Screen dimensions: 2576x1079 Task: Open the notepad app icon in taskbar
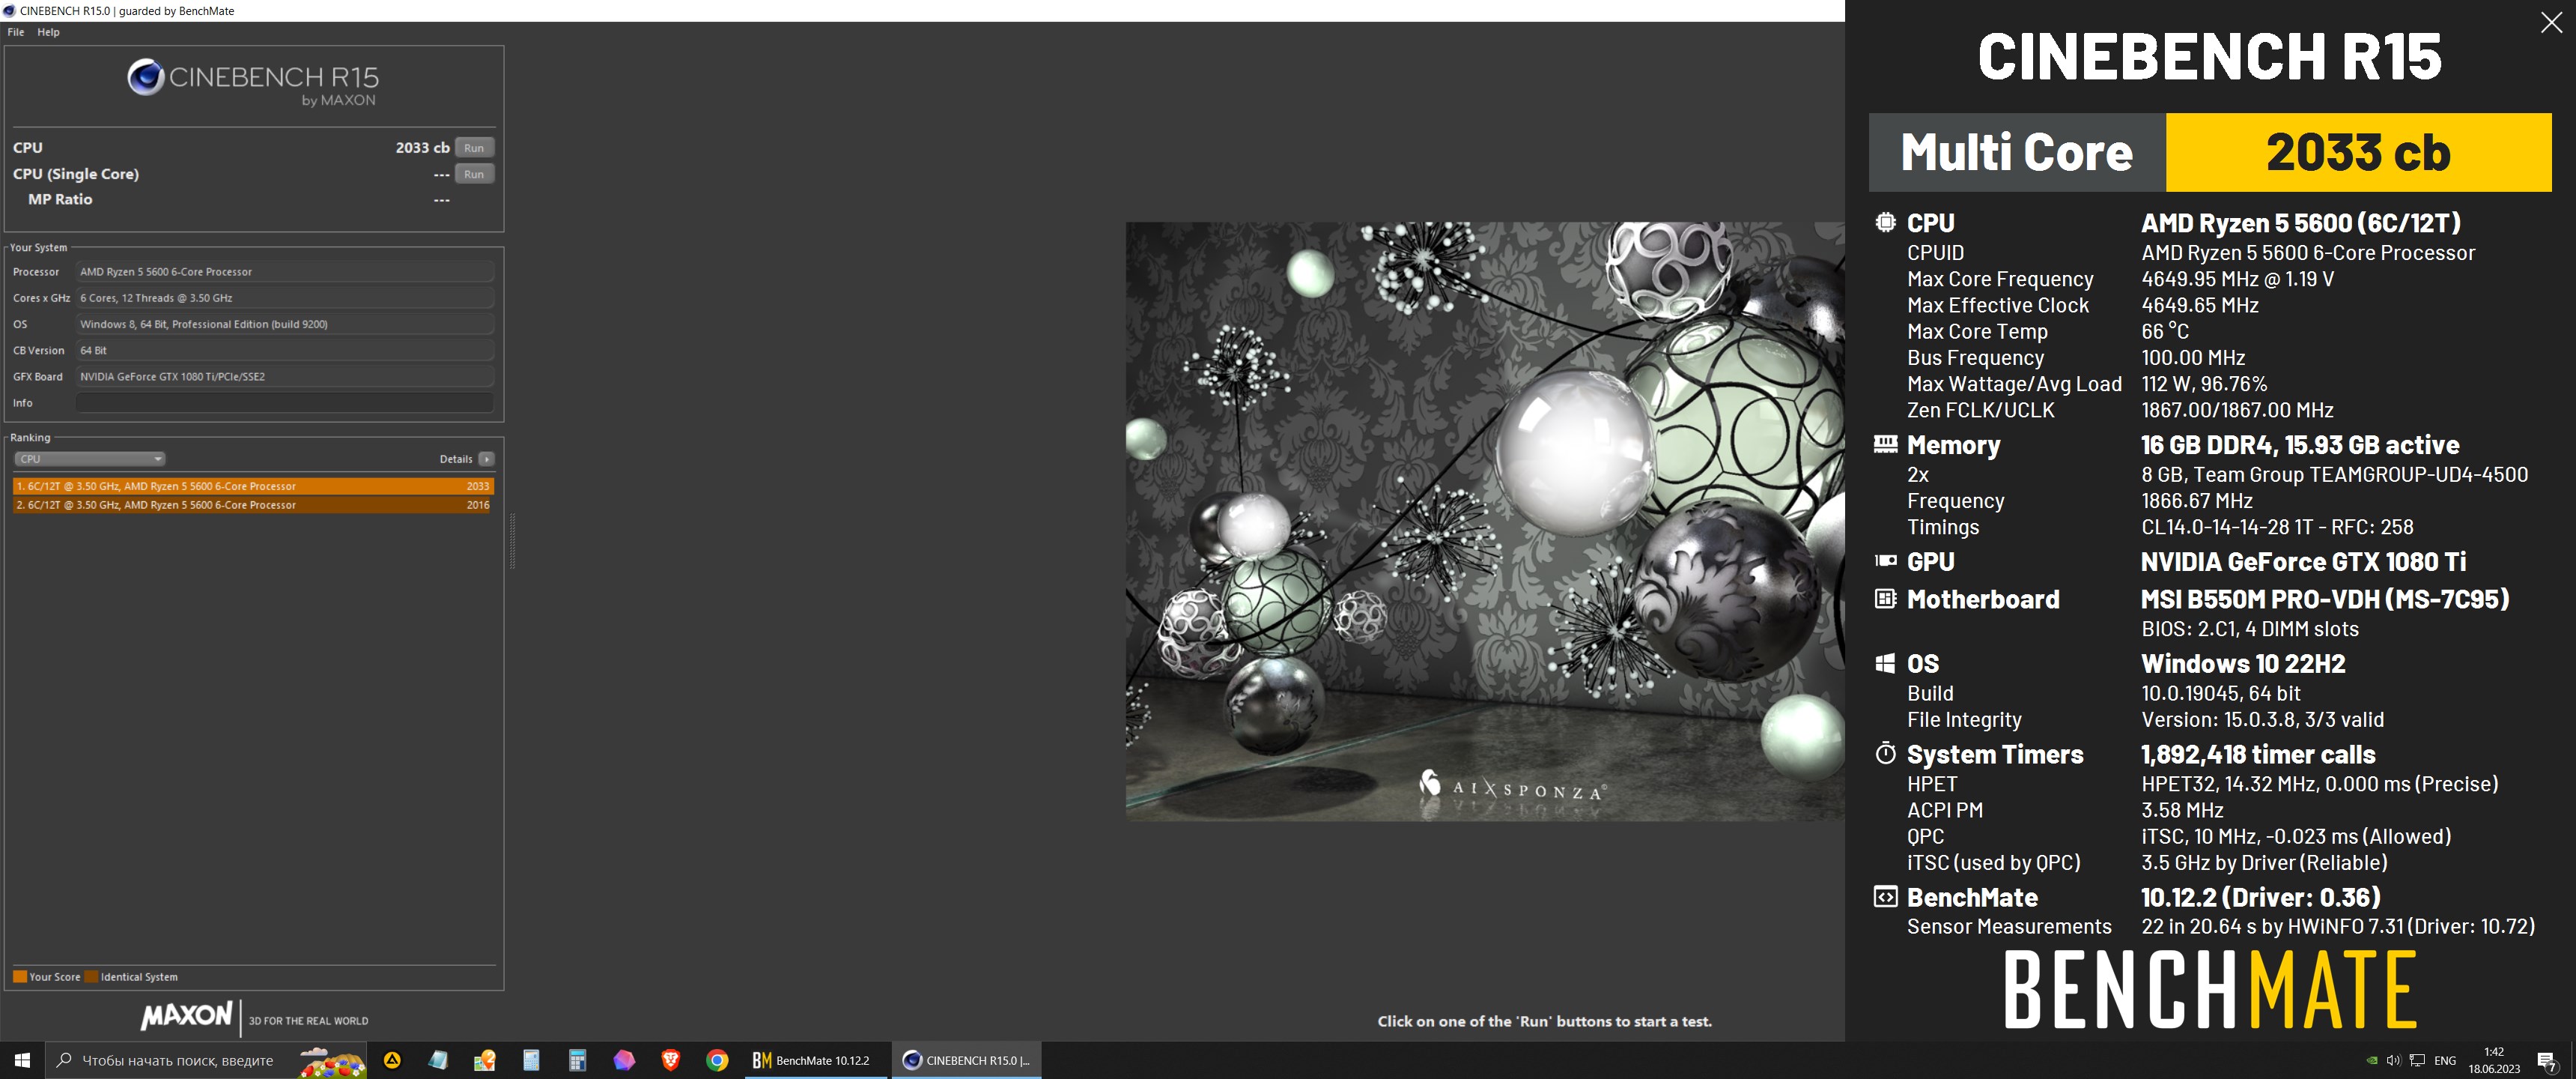[438, 1060]
